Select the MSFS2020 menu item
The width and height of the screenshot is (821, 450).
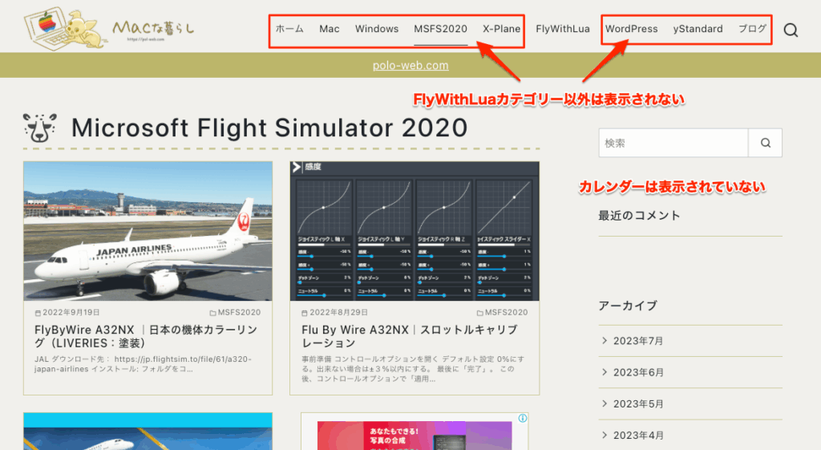tap(440, 29)
